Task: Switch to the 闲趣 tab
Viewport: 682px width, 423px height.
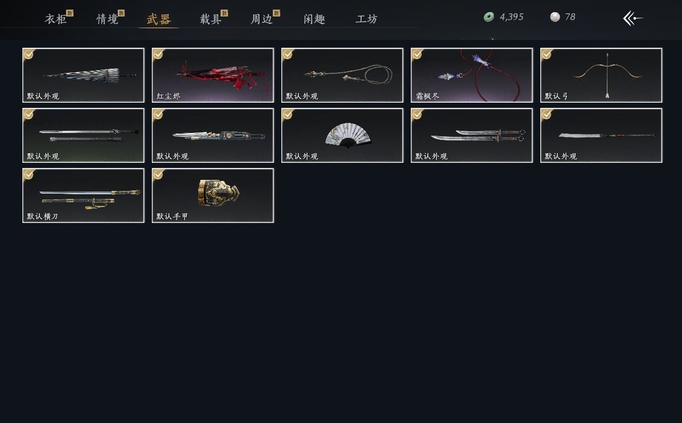Action: point(314,19)
